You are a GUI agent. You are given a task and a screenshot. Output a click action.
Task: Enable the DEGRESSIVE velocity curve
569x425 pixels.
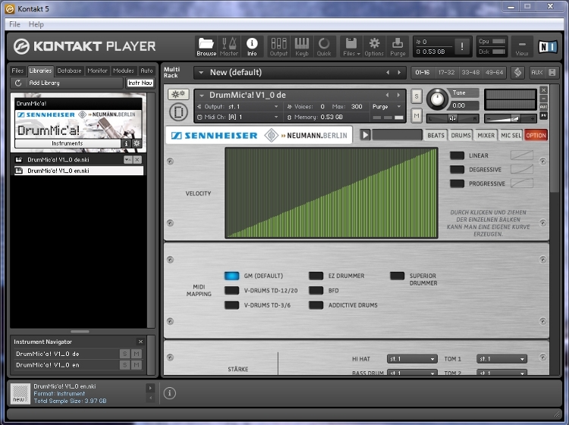(x=457, y=169)
